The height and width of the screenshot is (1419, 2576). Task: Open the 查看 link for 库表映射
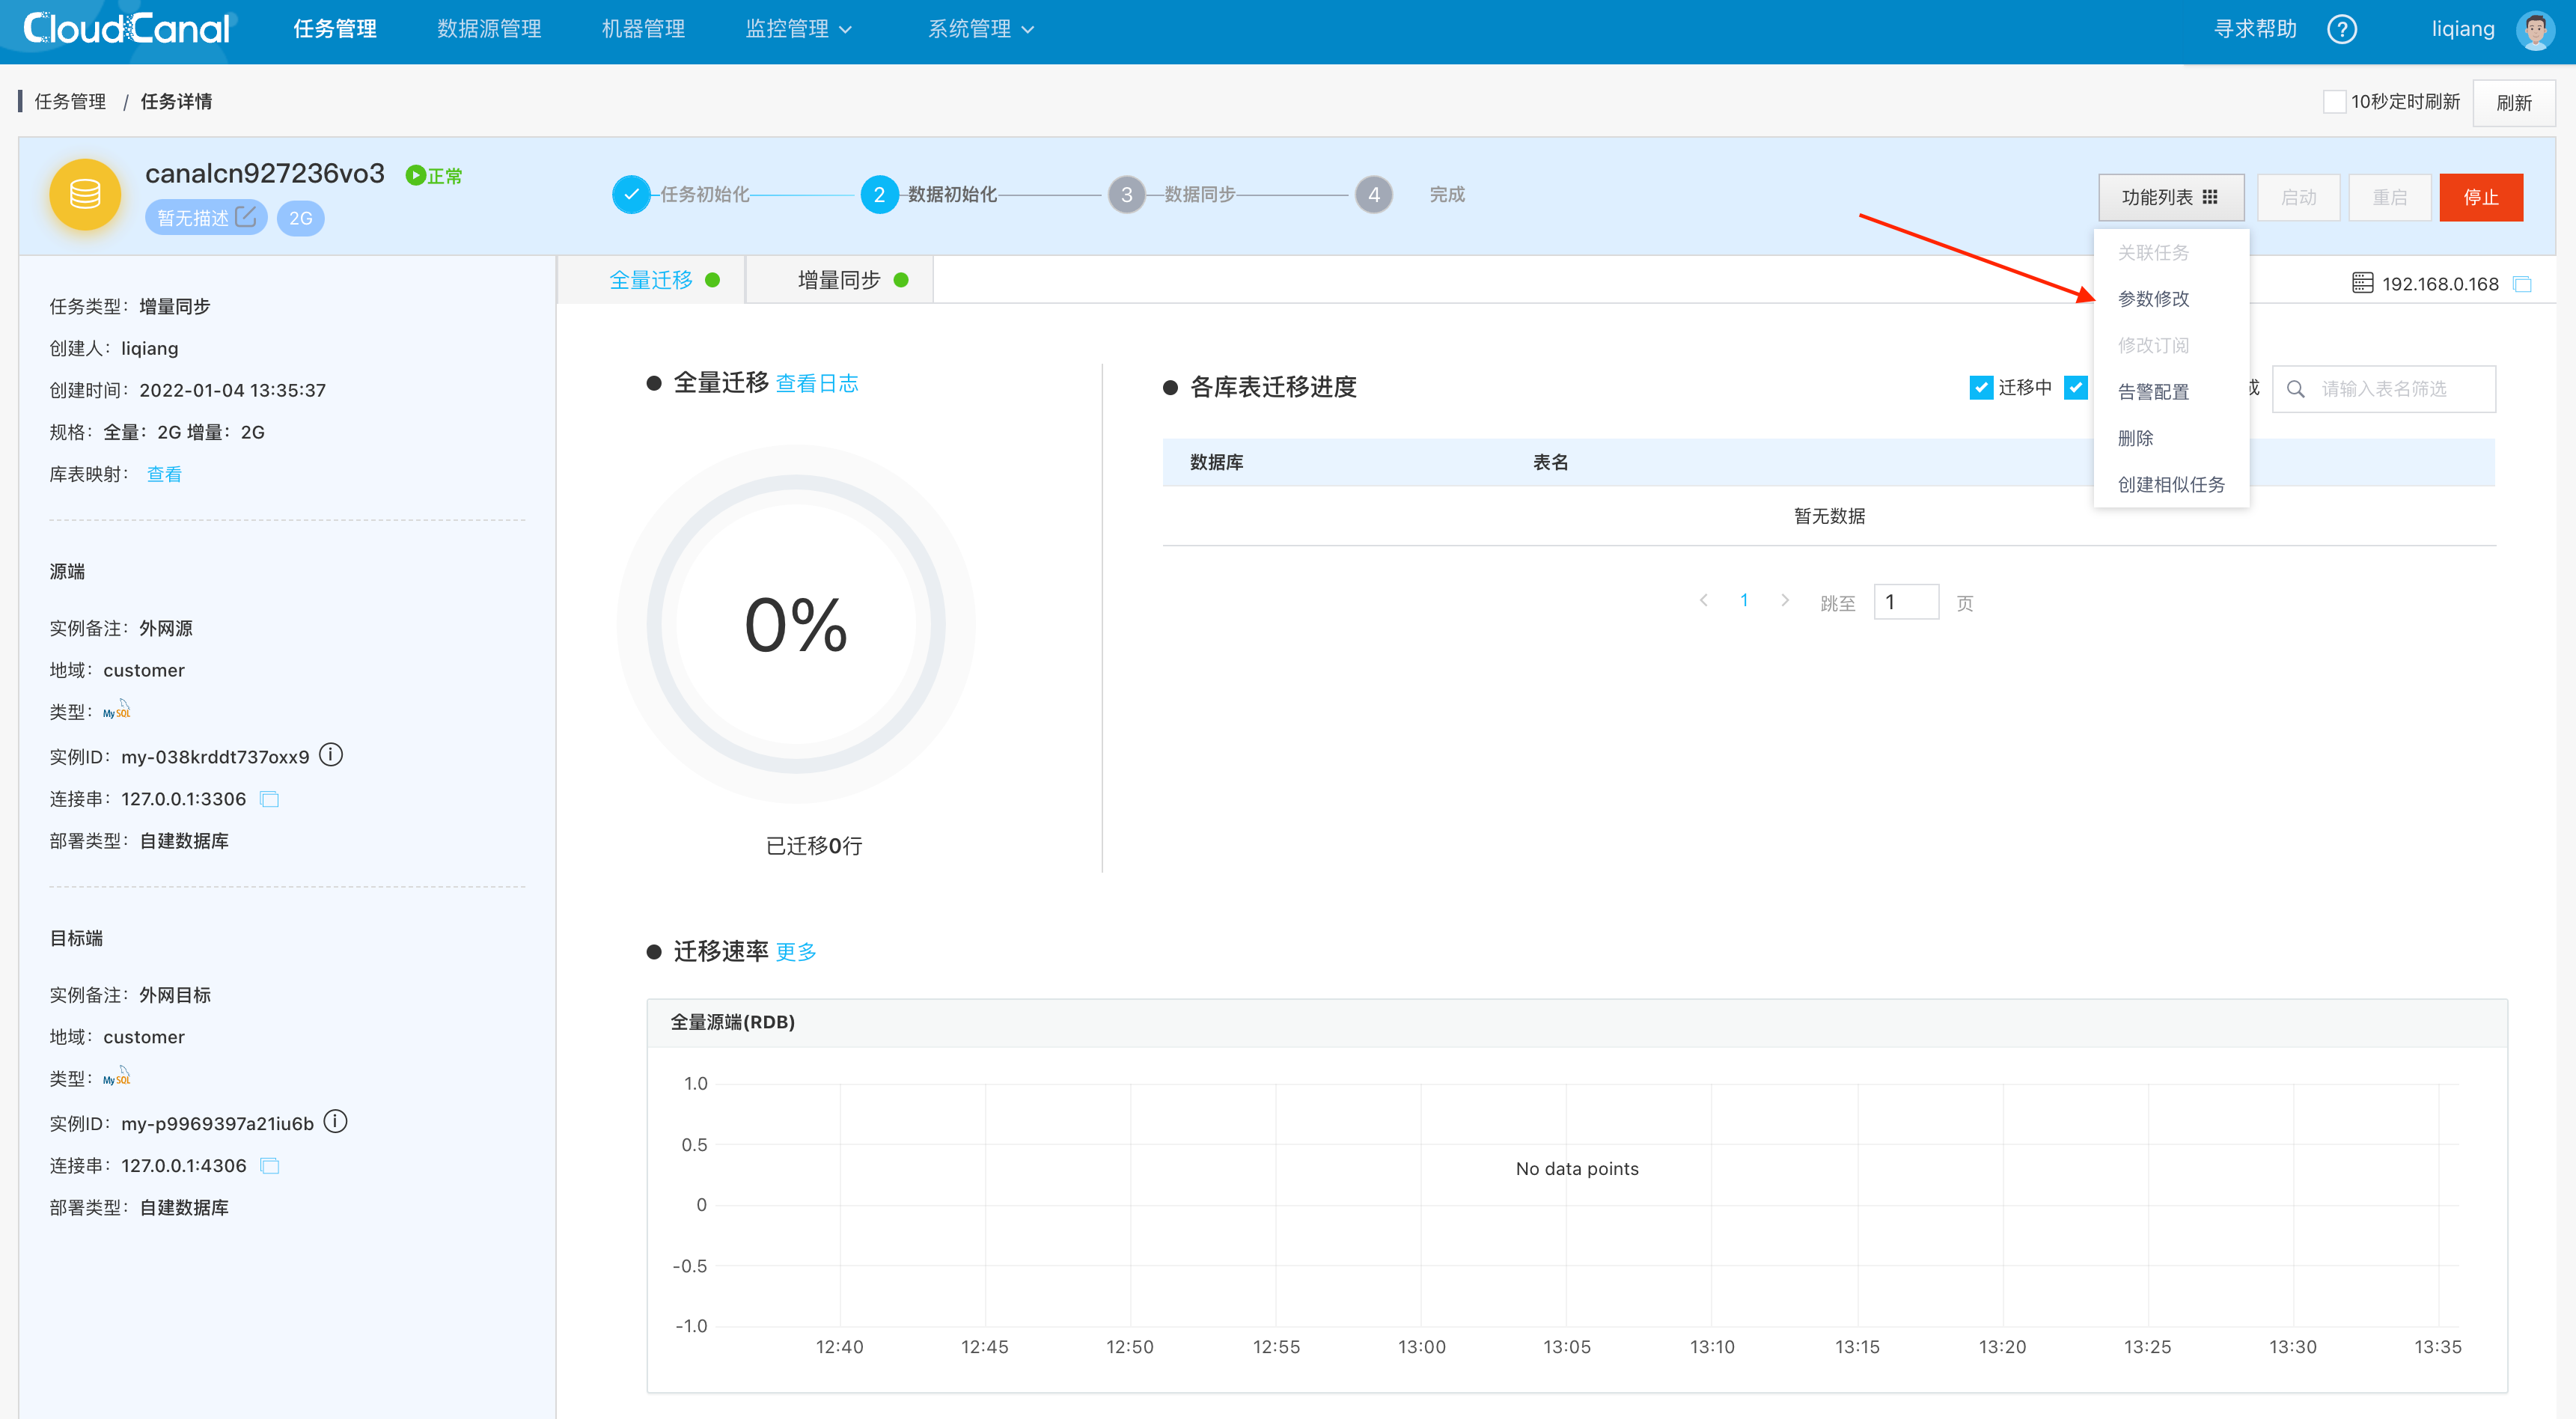(164, 474)
